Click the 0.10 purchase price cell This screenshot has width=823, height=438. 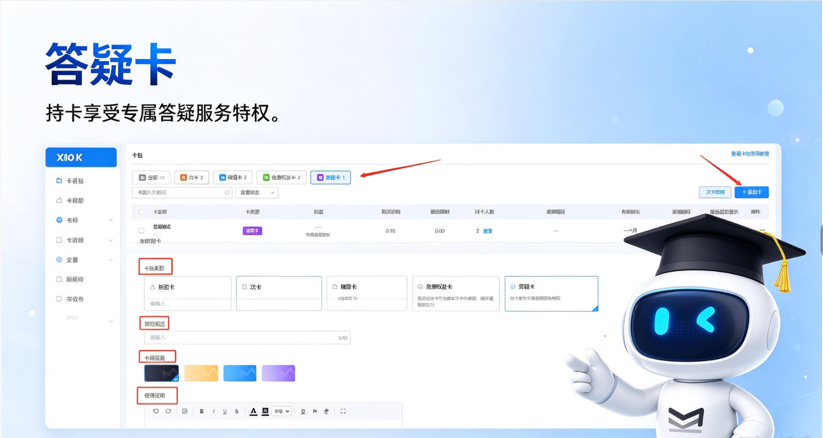390,231
